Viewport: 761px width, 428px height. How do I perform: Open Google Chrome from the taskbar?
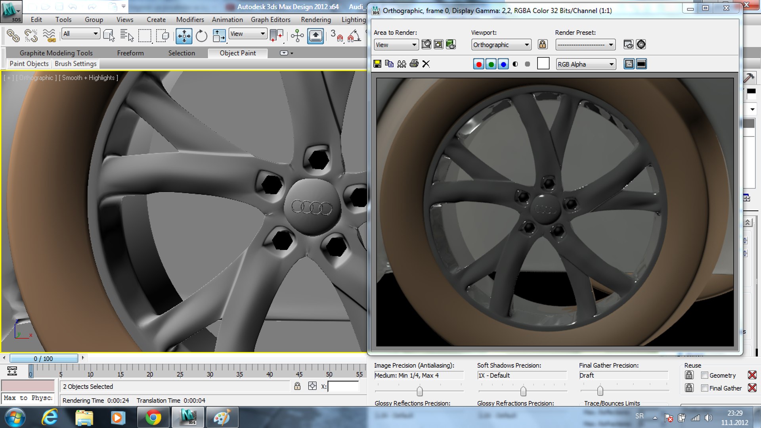(153, 418)
